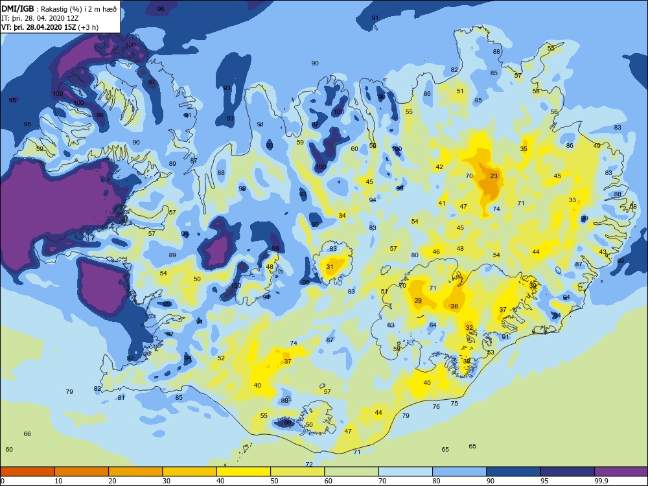Click the humidity value 43 near east coast

pos(603,252)
